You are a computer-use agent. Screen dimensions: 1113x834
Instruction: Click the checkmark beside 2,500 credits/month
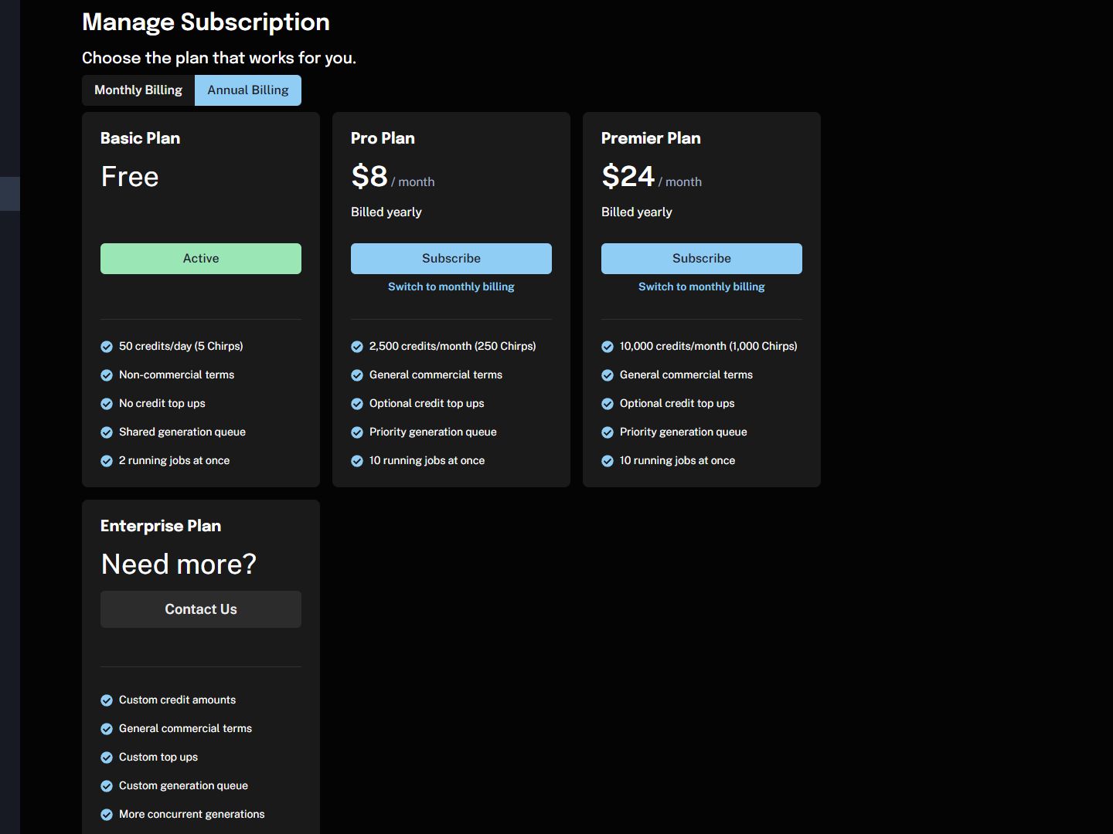(x=357, y=347)
